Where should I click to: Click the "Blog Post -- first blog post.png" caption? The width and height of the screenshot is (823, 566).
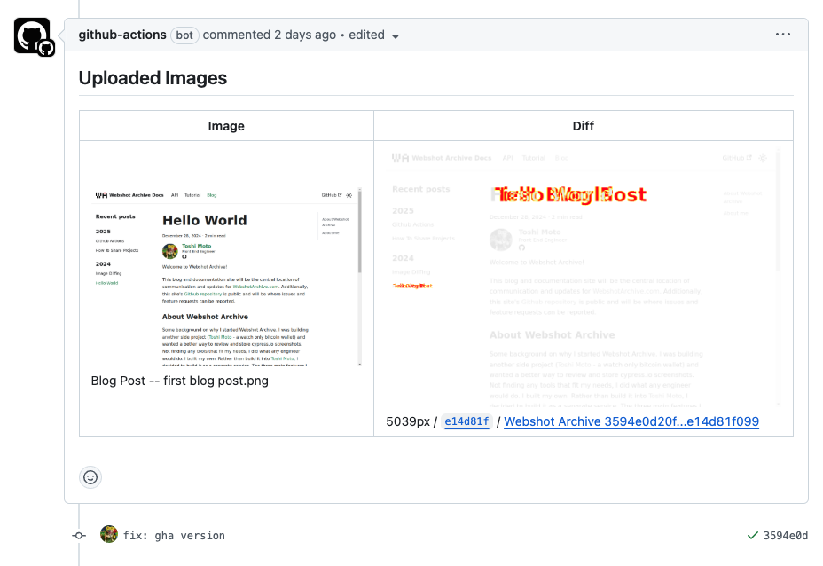click(179, 381)
